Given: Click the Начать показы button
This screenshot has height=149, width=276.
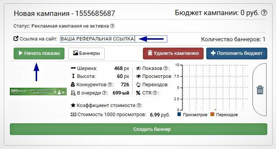Looking at the screenshot, I should click(39, 53).
